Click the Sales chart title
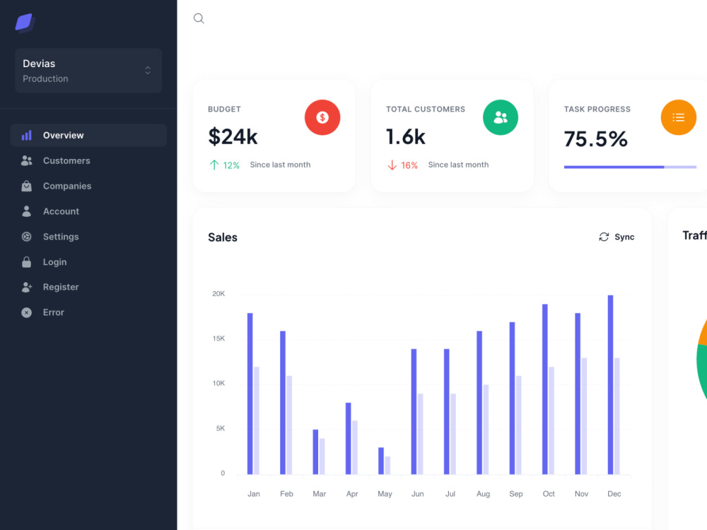 (x=222, y=237)
